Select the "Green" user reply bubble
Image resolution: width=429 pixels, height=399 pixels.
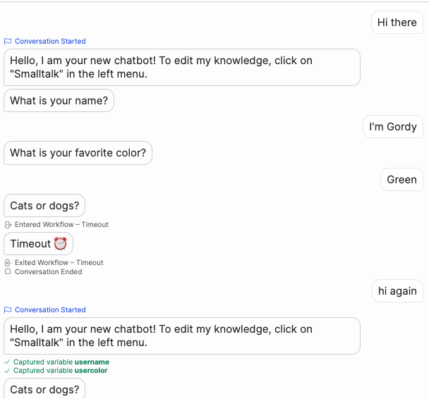click(x=401, y=180)
